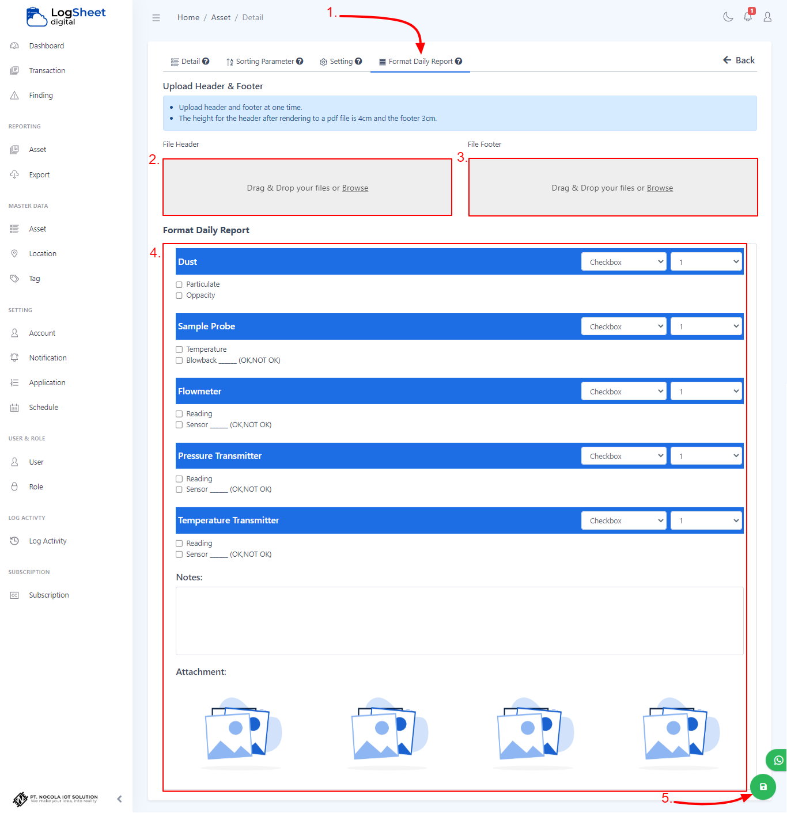Open the Dashboard from the sidebar
Screen dimensions: 787x813
[x=46, y=45]
